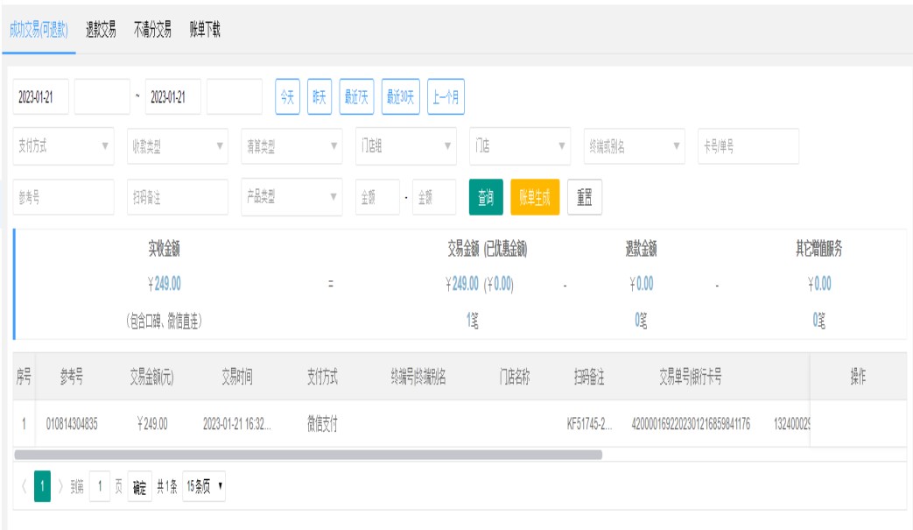This screenshot has height=530, width=913.
Task: Open the 产品类型 dropdown
Action: click(291, 198)
